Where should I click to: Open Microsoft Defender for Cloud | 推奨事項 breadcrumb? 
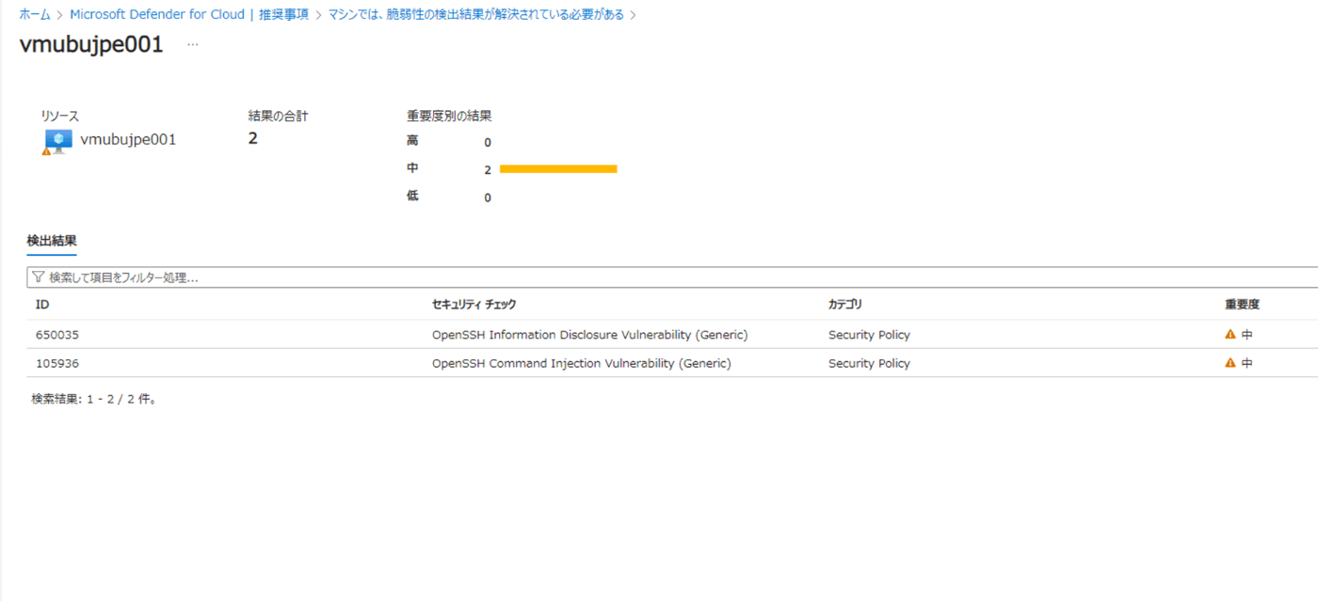click(189, 15)
